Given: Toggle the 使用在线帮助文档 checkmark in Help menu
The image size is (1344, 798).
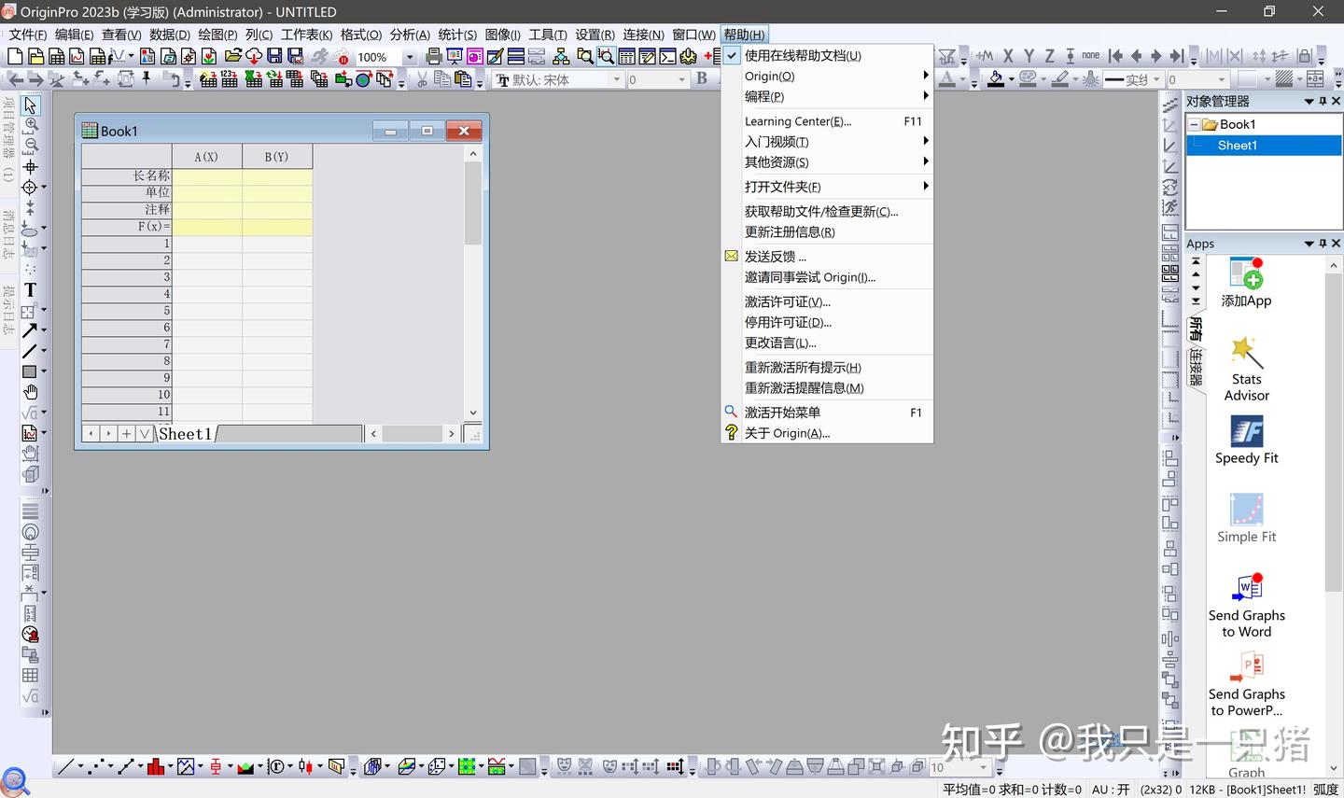Looking at the screenshot, I should pyautogui.click(x=731, y=55).
